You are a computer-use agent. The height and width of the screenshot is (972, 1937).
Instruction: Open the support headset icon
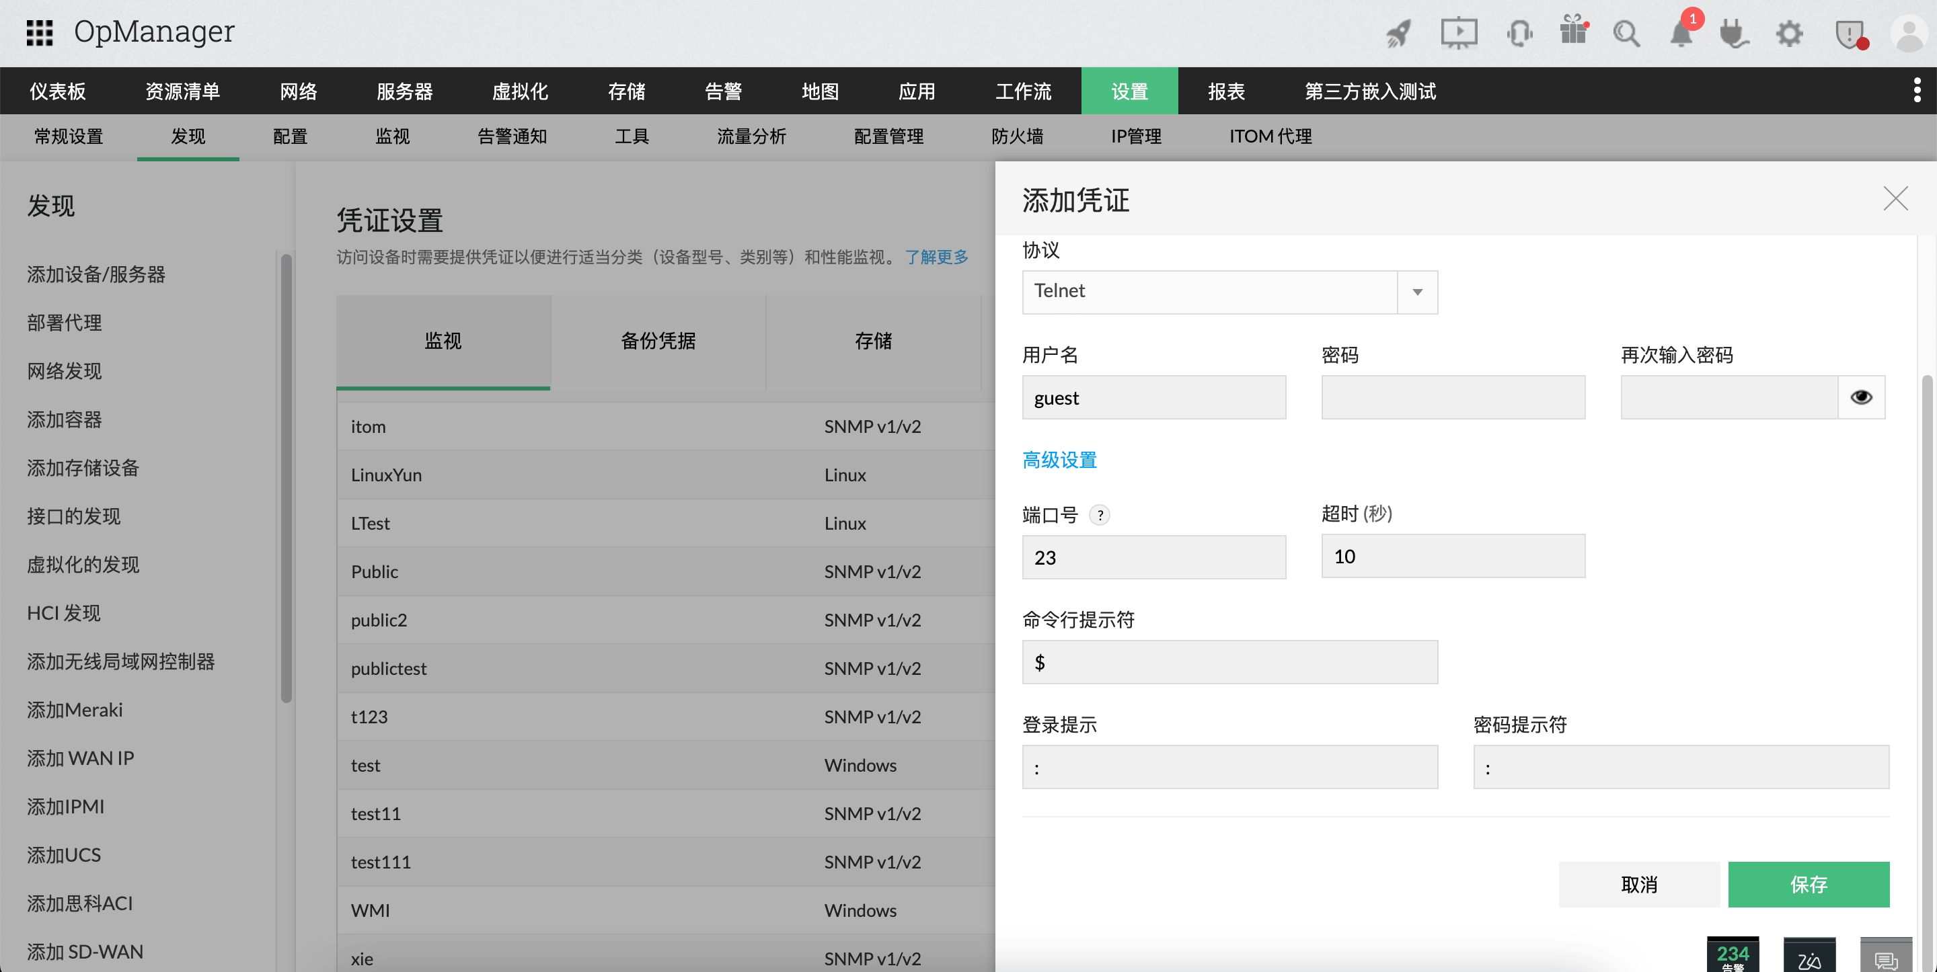[x=1519, y=33]
